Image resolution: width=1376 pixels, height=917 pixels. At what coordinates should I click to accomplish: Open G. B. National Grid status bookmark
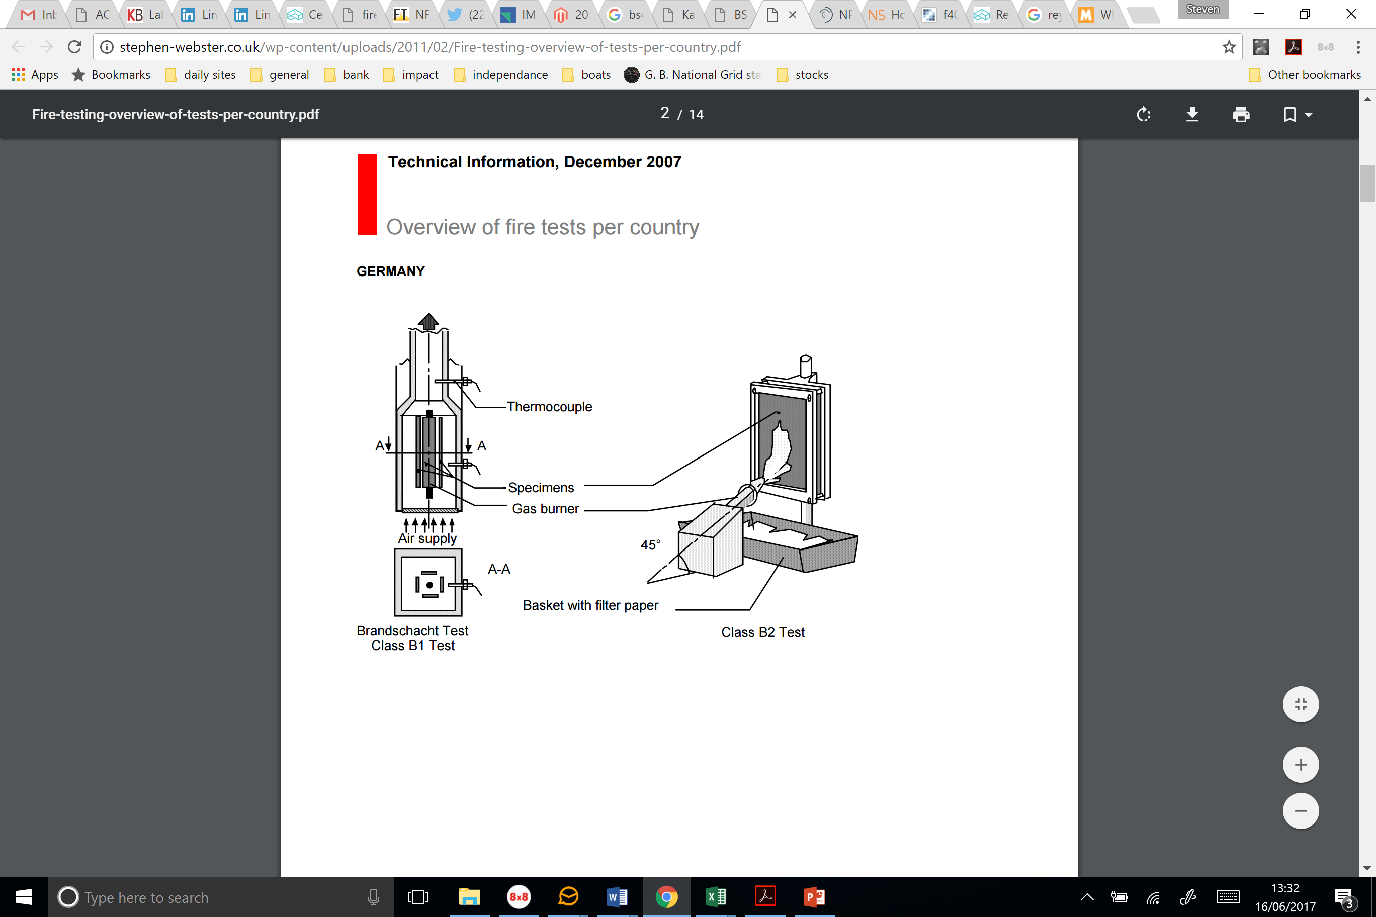point(692,74)
